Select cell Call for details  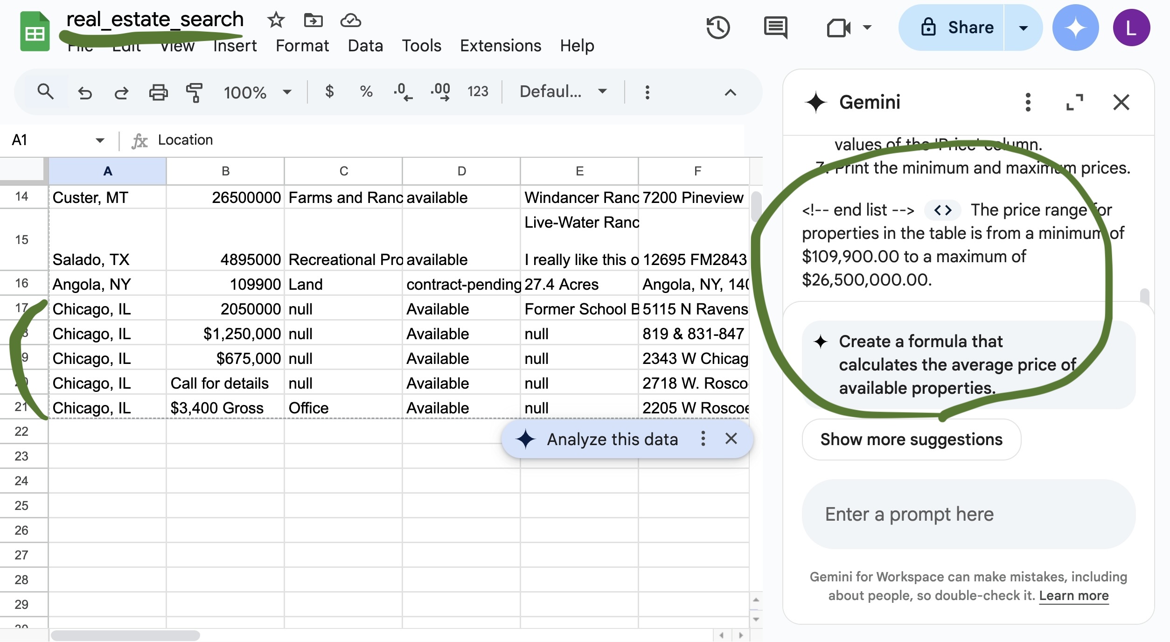pos(225,383)
